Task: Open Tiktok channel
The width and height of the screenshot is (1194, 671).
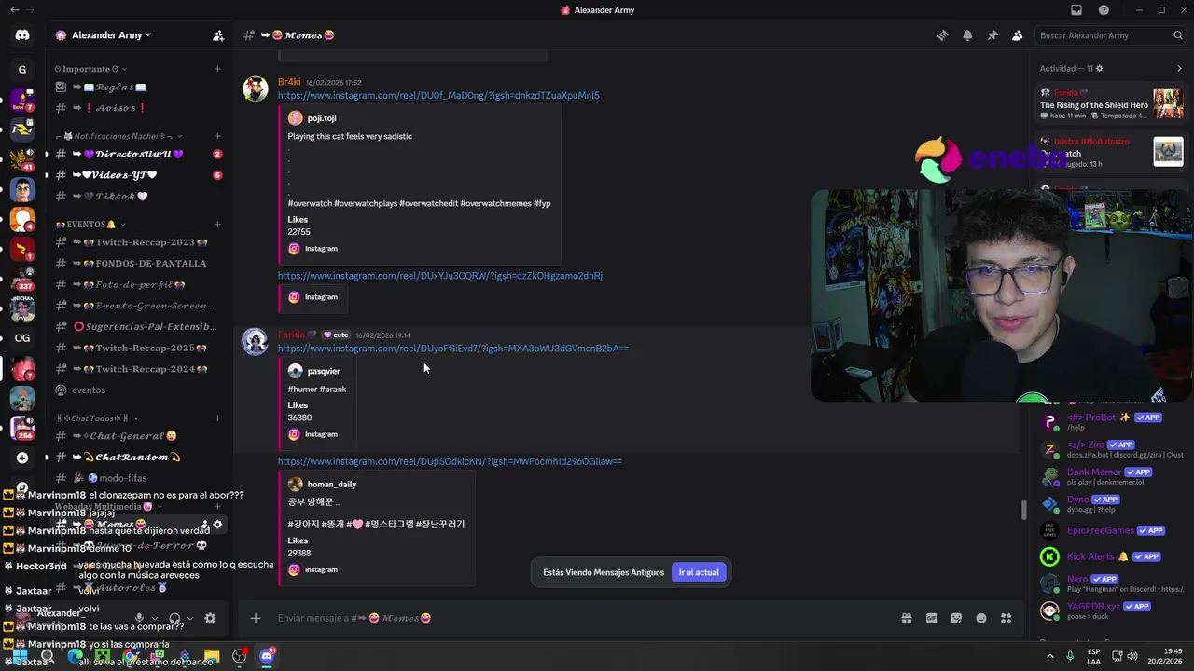Action: click(138, 197)
